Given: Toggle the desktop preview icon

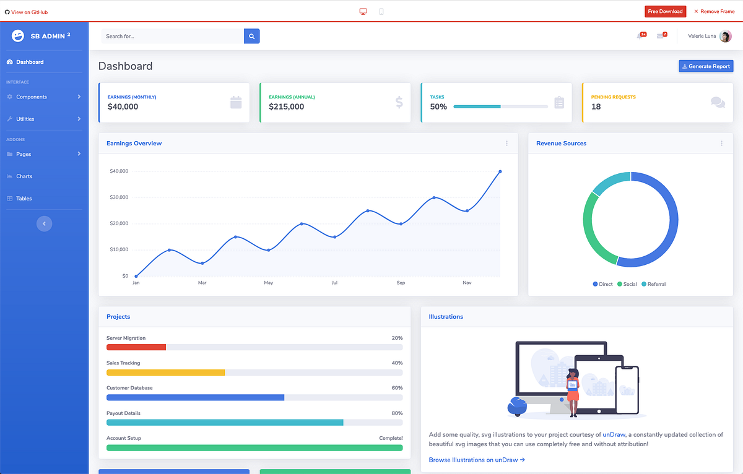Looking at the screenshot, I should click(x=363, y=11).
